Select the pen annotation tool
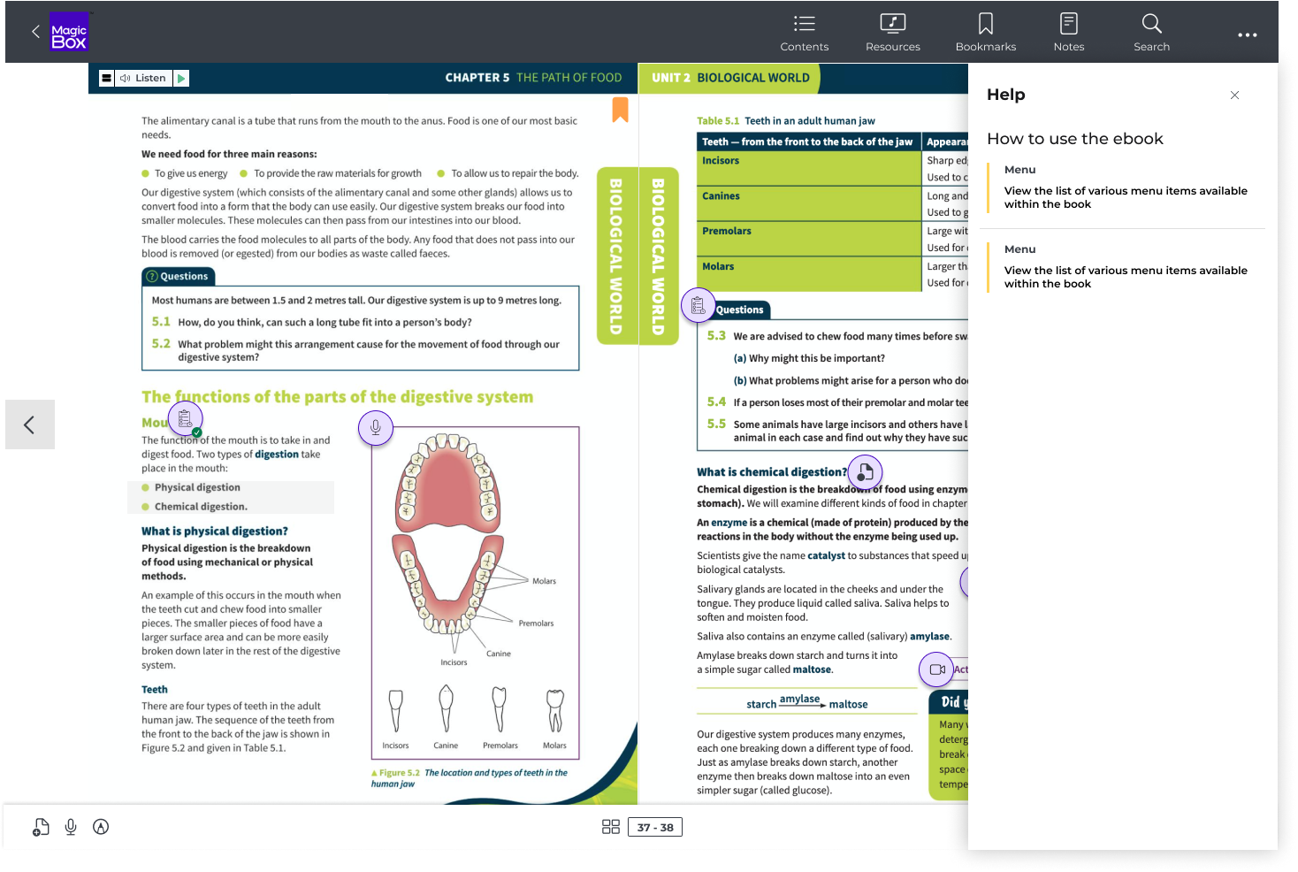1298x872 pixels. (101, 827)
